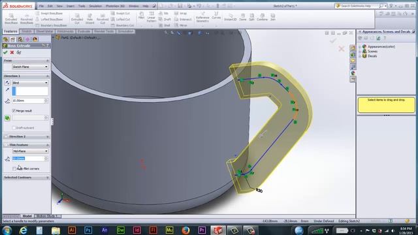This screenshot has width=418, height=235.
Task: Open the FeatureManager design tree tab icon
Action: click(6, 39)
